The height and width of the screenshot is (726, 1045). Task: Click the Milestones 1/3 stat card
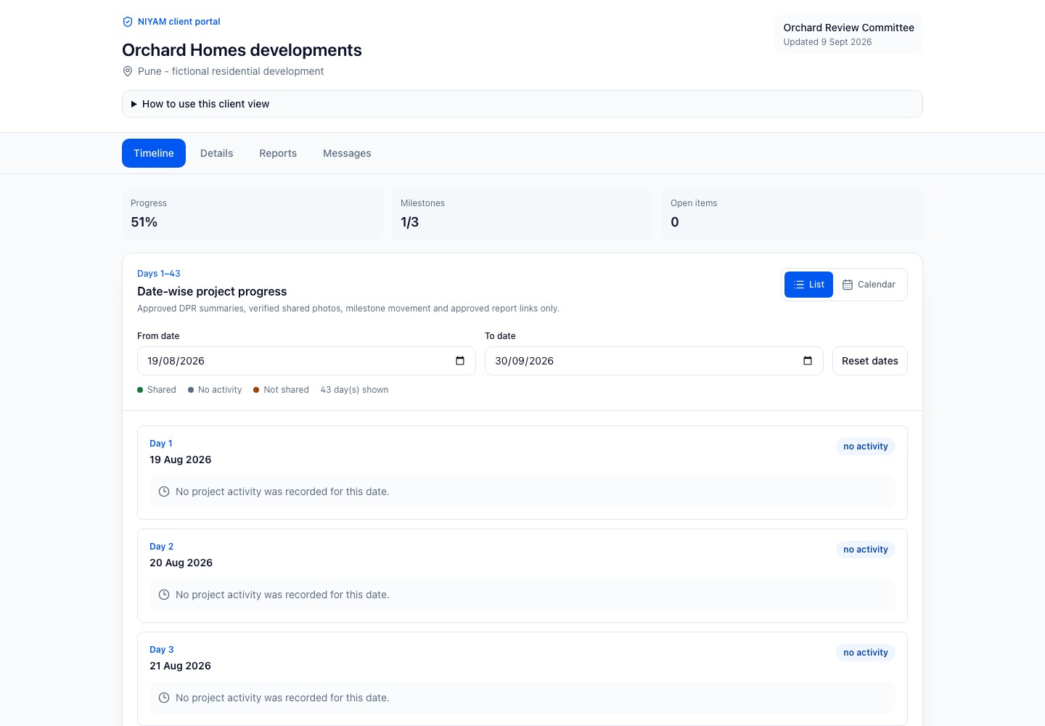pos(522,215)
